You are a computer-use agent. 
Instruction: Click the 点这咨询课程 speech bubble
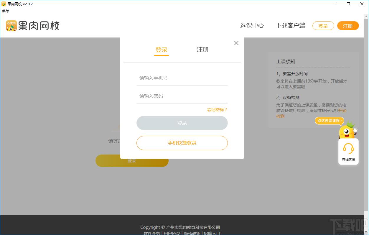[330, 121]
